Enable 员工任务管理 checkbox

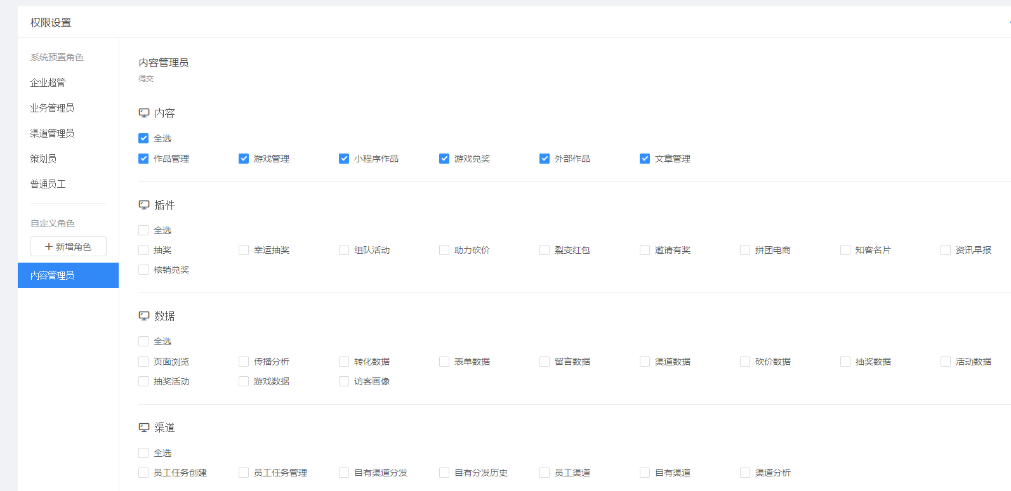244,473
